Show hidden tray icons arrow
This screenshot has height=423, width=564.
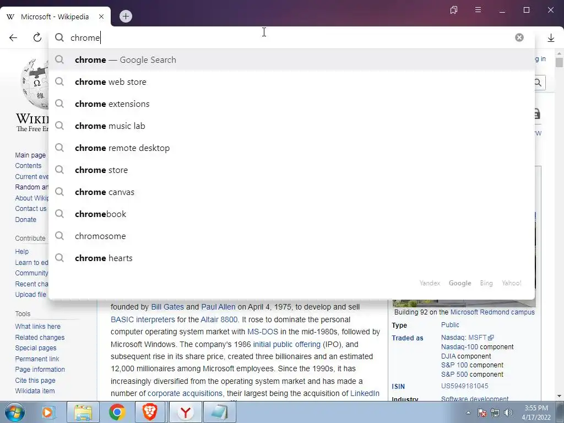468,413
